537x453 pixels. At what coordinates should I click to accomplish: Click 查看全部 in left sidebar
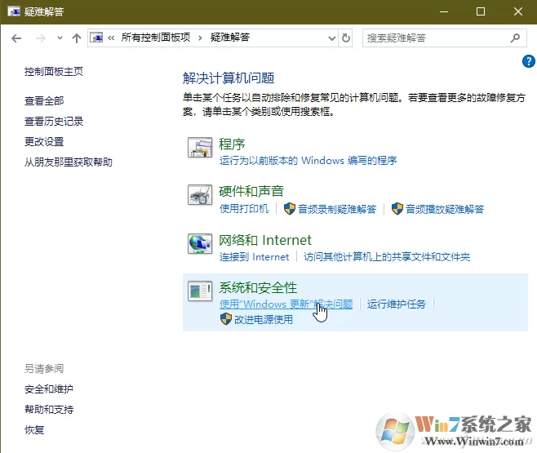(x=44, y=101)
